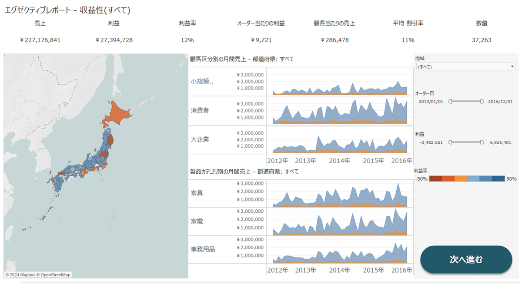Select the 消費者 segment row label

200,110
